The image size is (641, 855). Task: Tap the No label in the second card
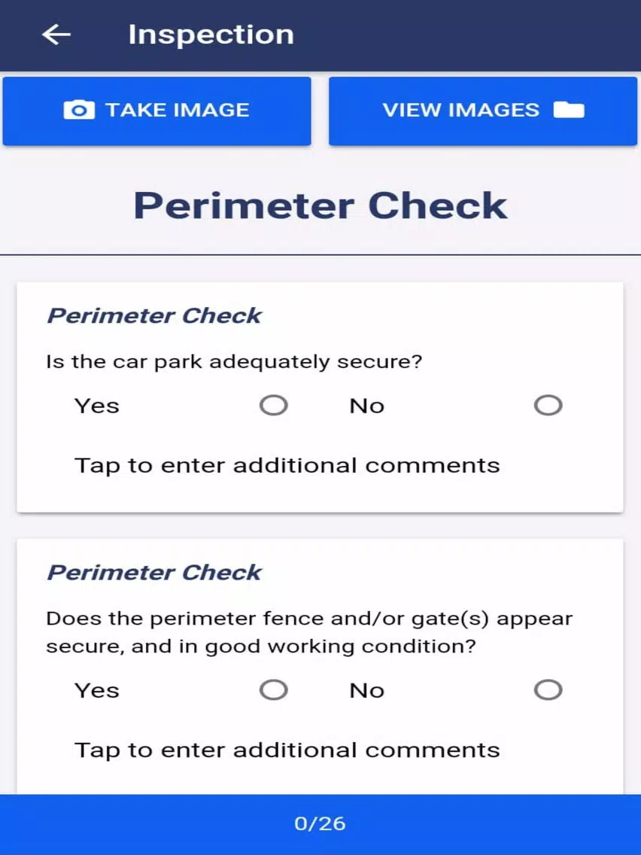[x=367, y=691]
